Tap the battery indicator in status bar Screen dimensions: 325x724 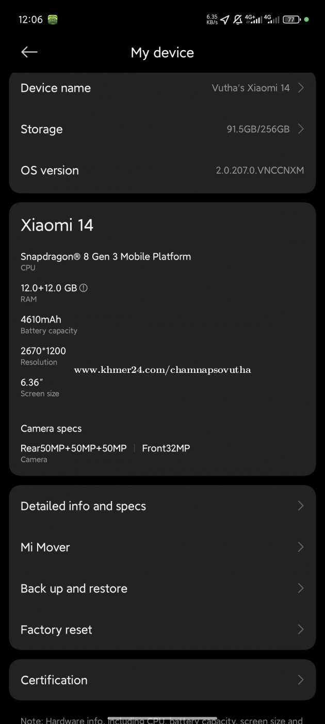tap(292, 20)
